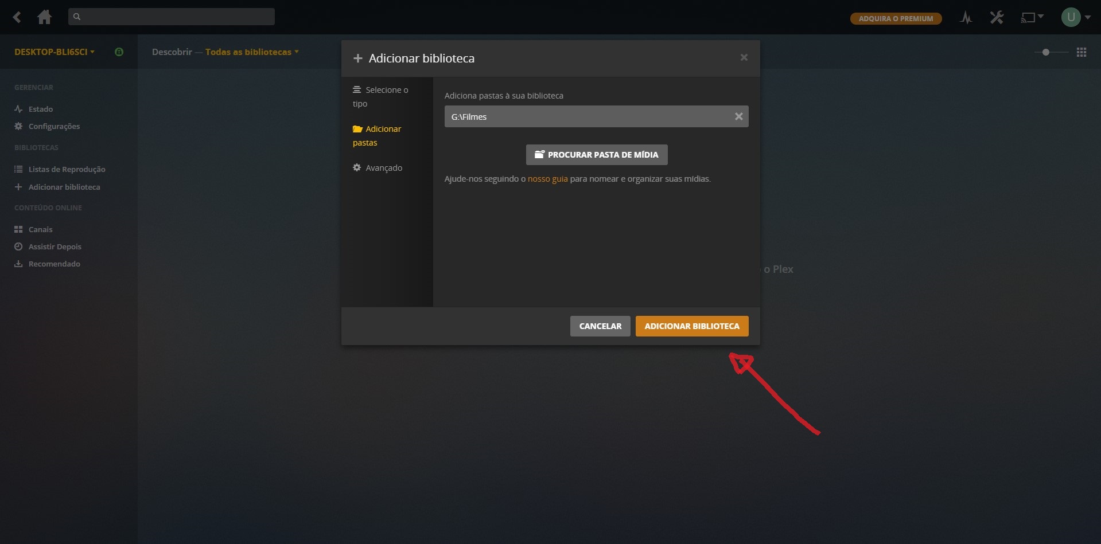Open the Avançado step

coord(378,168)
